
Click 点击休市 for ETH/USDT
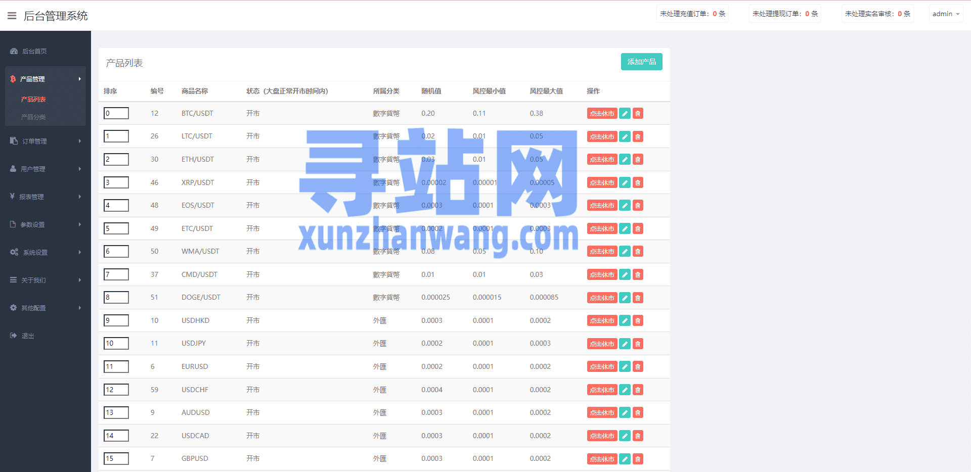[602, 160]
